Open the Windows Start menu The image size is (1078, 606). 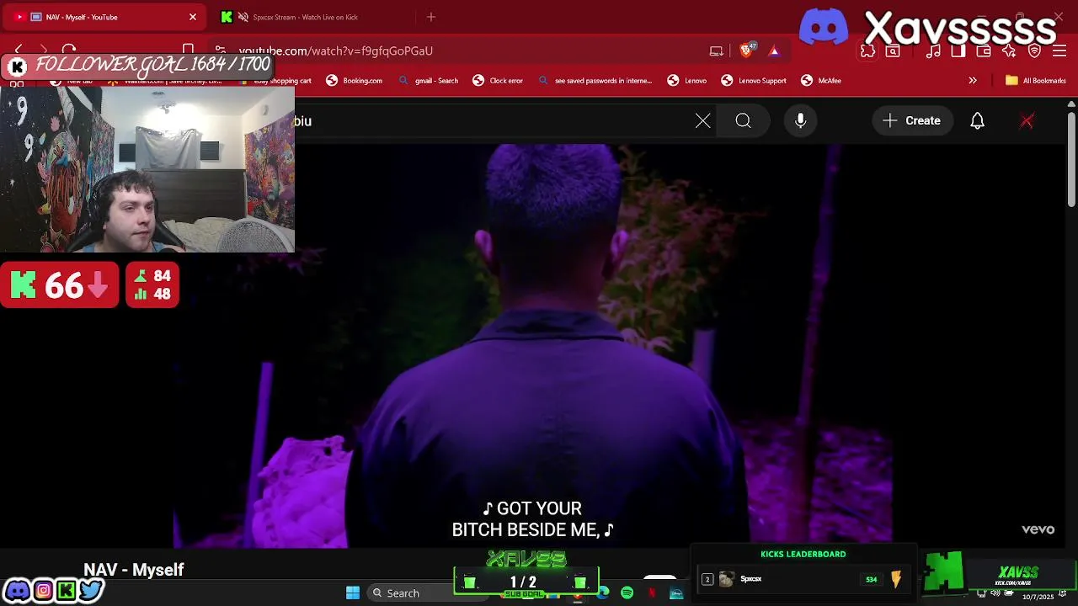[x=353, y=593]
